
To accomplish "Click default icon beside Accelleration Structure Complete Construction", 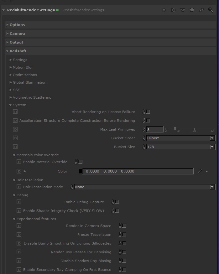I will tap(15, 121).
